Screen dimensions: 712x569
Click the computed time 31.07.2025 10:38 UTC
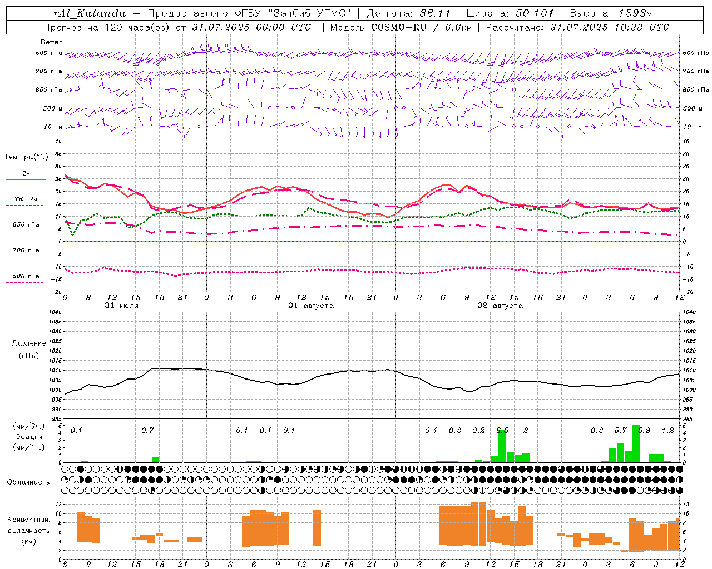[610, 27]
